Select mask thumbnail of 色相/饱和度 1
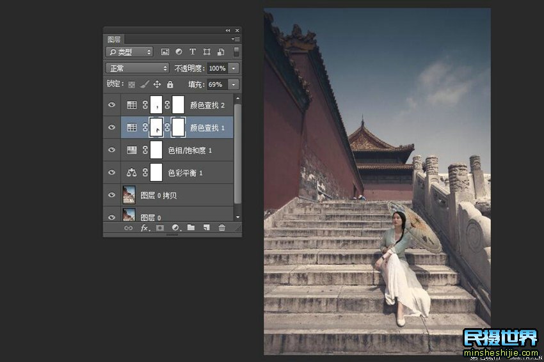 tap(156, 150)
